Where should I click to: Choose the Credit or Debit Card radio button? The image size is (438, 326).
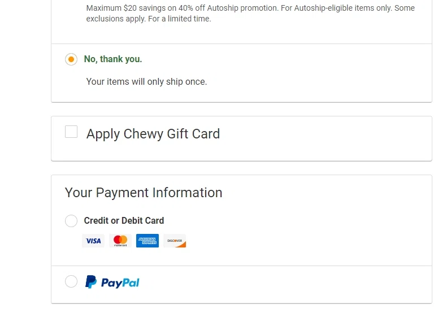pos(71,221)
